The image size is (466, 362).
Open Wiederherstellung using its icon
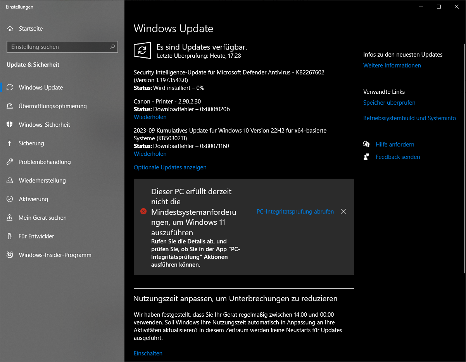[10, 180]
